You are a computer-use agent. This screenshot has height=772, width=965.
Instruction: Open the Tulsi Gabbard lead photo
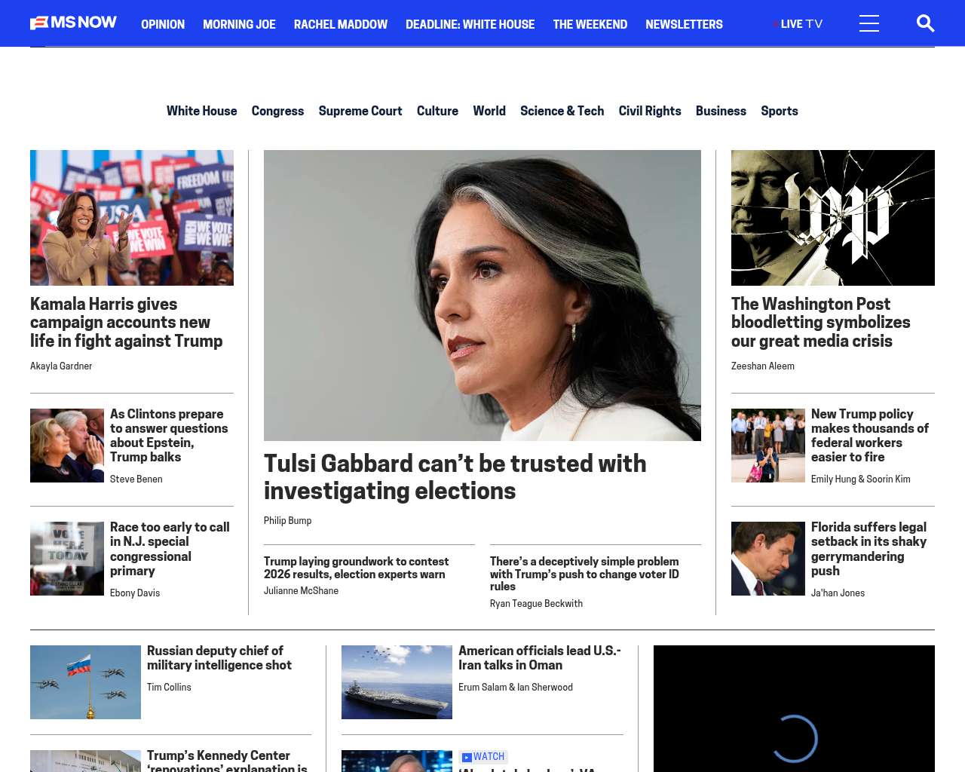click(482, 296)
